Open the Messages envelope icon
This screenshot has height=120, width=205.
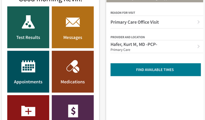(x=73, y=22)
